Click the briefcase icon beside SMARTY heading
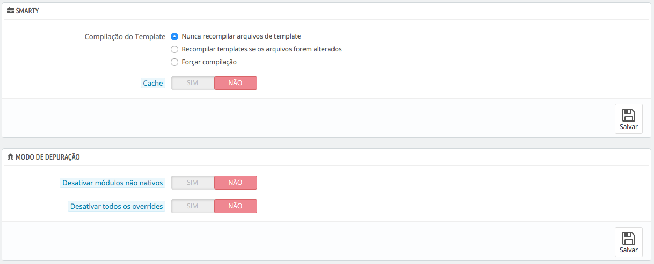 pyautogui.click(x=11, y=11)
